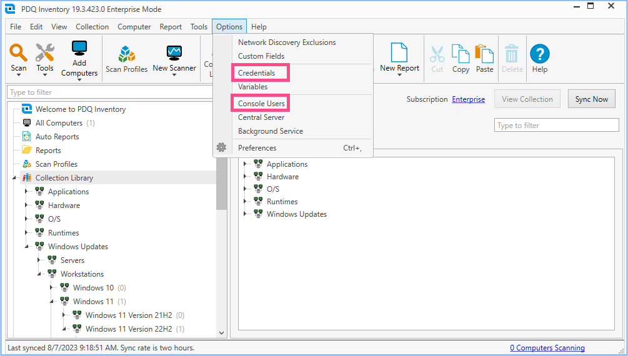Open the New Report dropdown arrow
628x356 pixels.
[x=399, y=75]
